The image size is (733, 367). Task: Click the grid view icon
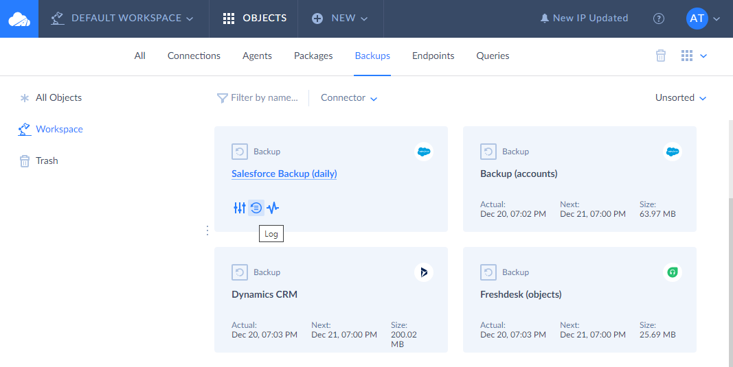[x=687, y=56]
